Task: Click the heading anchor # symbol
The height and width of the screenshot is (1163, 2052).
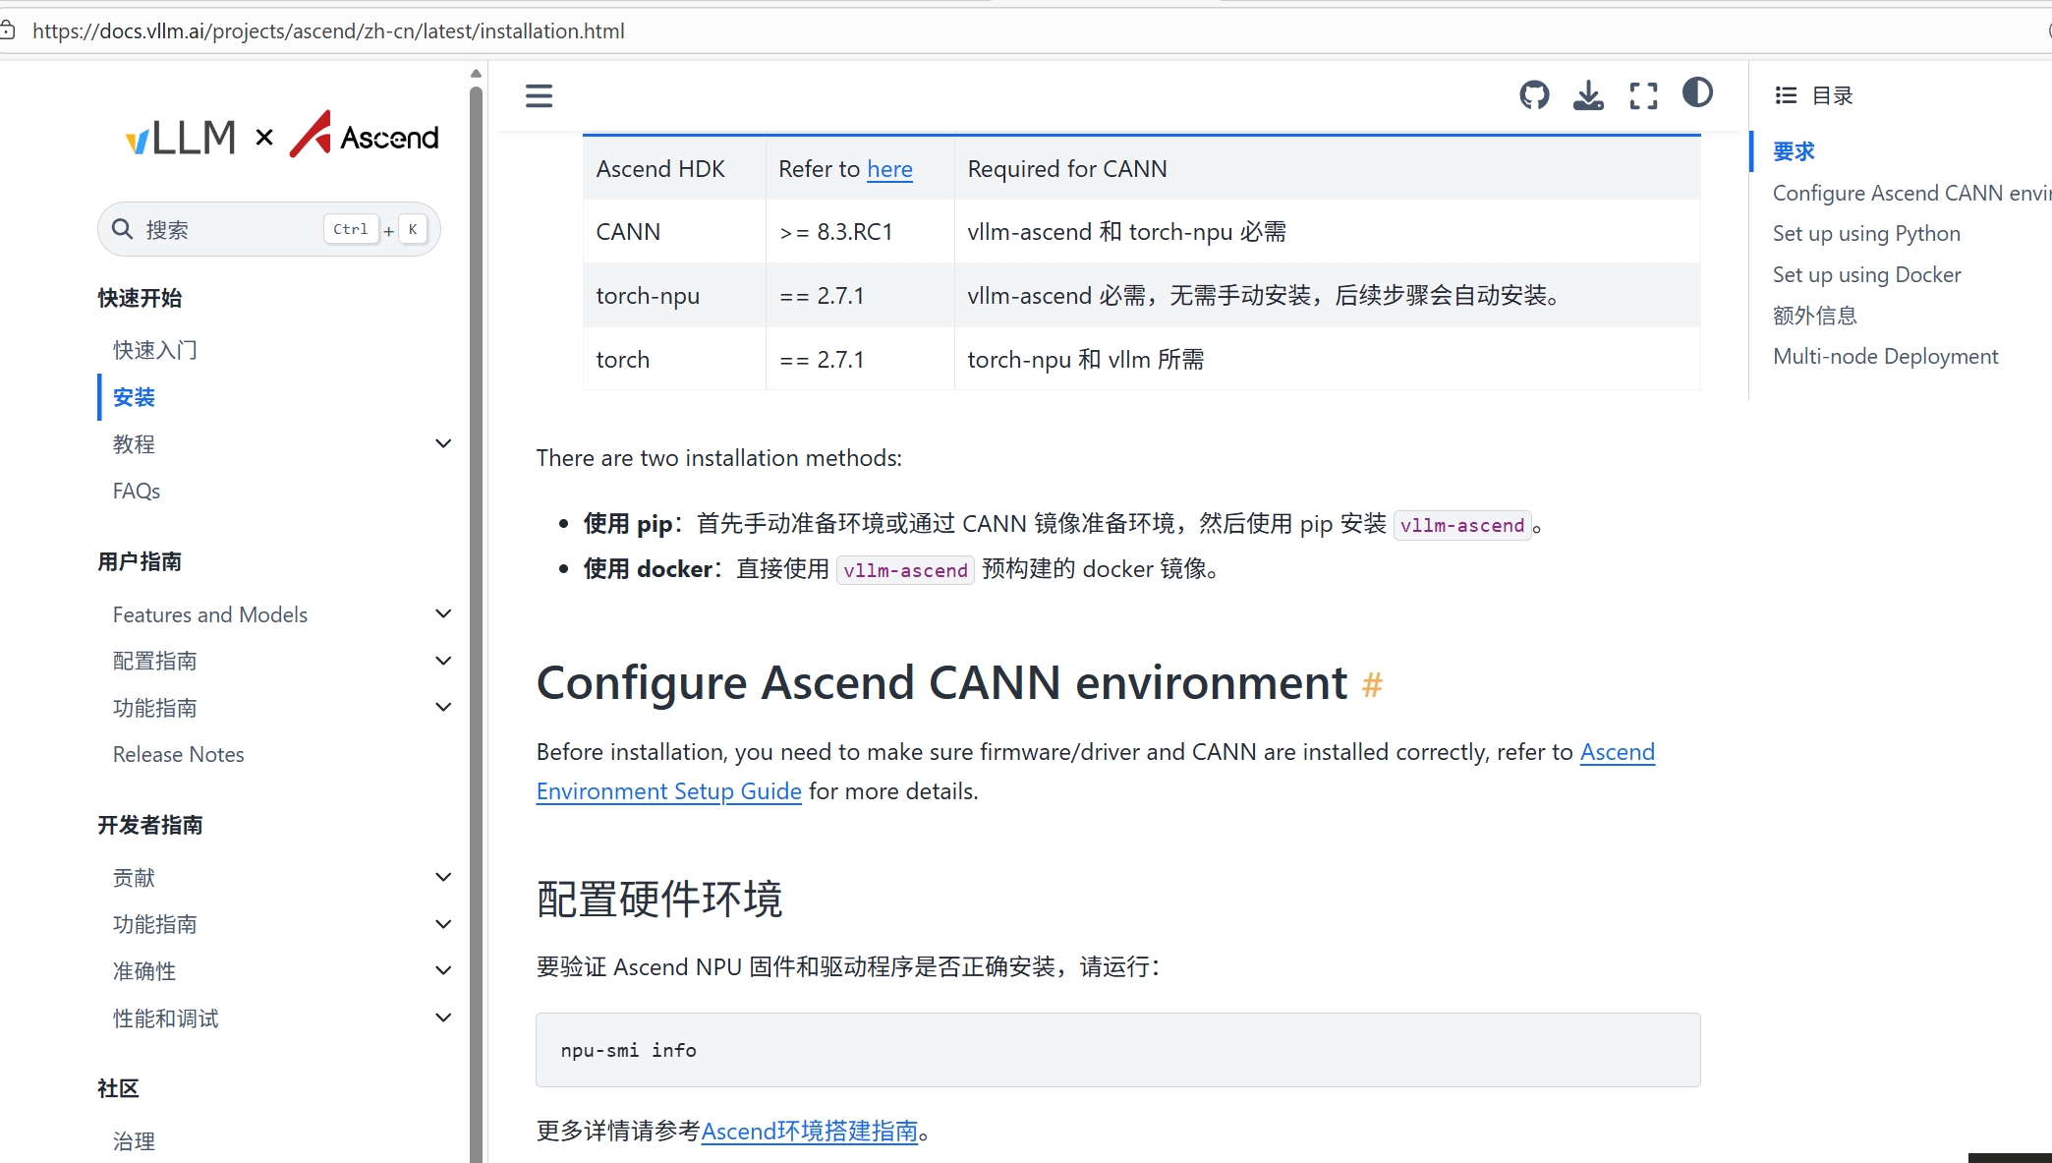Action: click(1372, 684)
